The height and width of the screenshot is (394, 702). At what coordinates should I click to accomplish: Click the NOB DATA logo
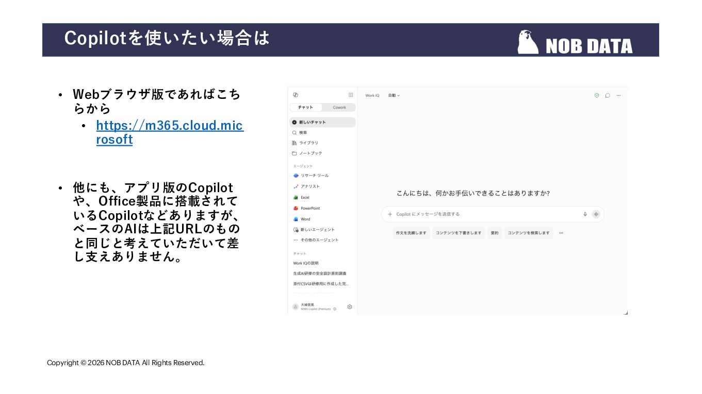[575, 42]
